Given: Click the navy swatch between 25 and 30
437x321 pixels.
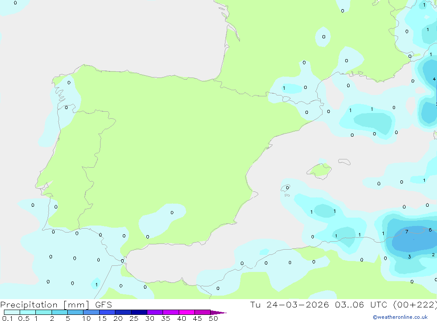Looking at the screenshot, I should (x=139, y=312).
